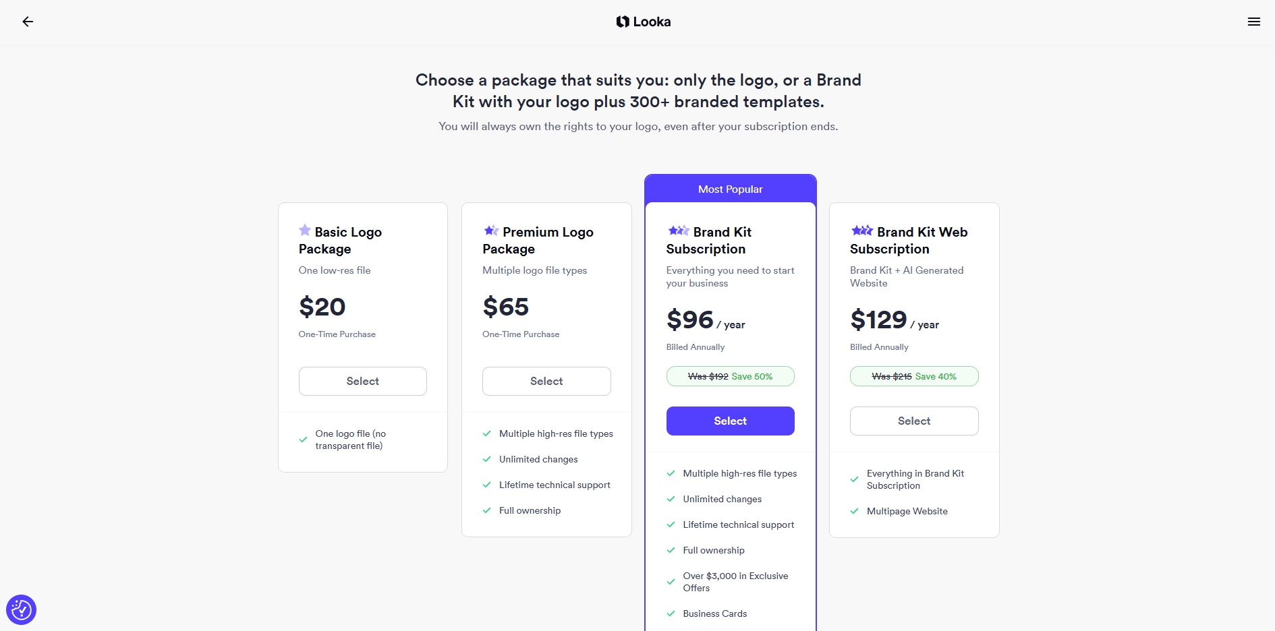Click the Brand Kit Web triple-star icon
Viewport: 1275px width, 631px height.
coord(862,231)
